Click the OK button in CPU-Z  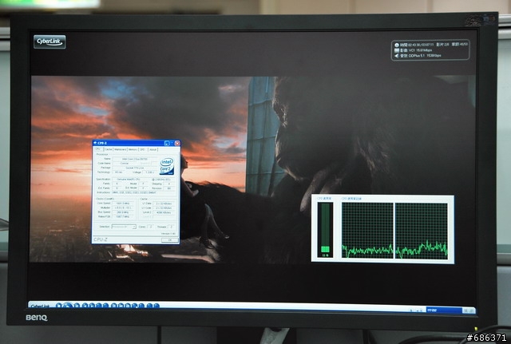click(x=170, y=240)
